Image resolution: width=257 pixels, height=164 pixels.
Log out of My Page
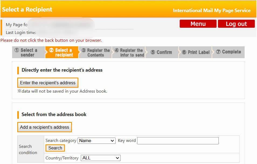click(236, 24)
